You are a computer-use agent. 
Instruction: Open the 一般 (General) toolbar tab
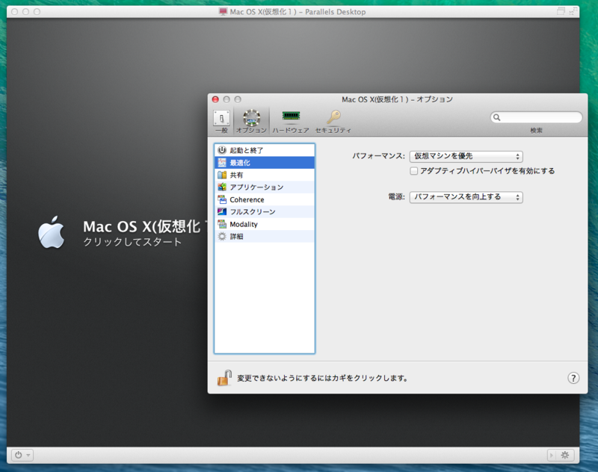coord(221,122)
